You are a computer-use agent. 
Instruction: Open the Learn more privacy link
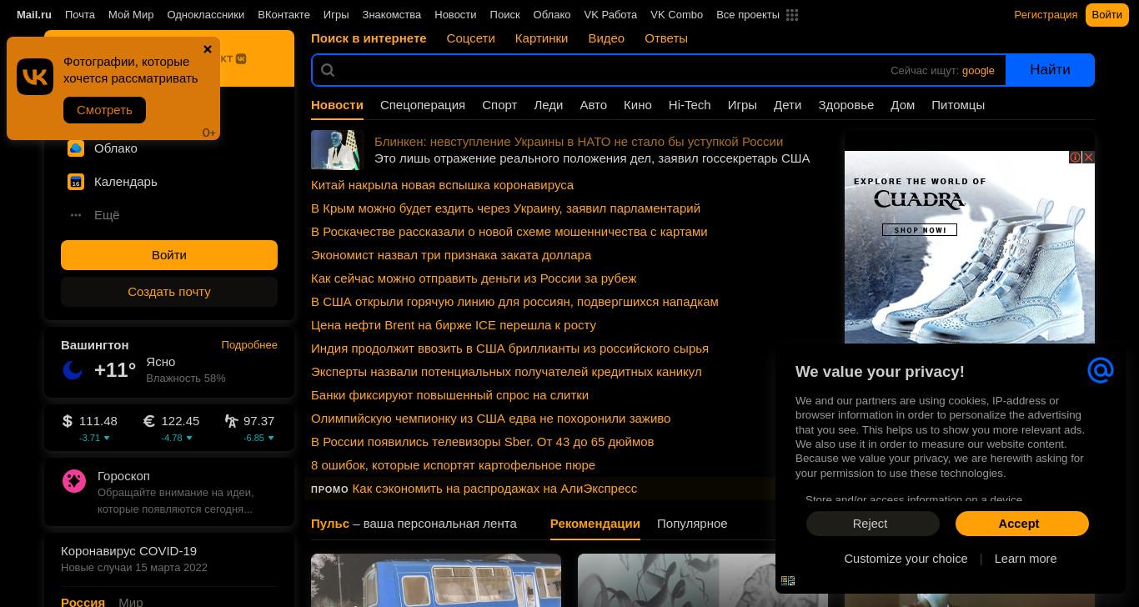[1026, 559]
